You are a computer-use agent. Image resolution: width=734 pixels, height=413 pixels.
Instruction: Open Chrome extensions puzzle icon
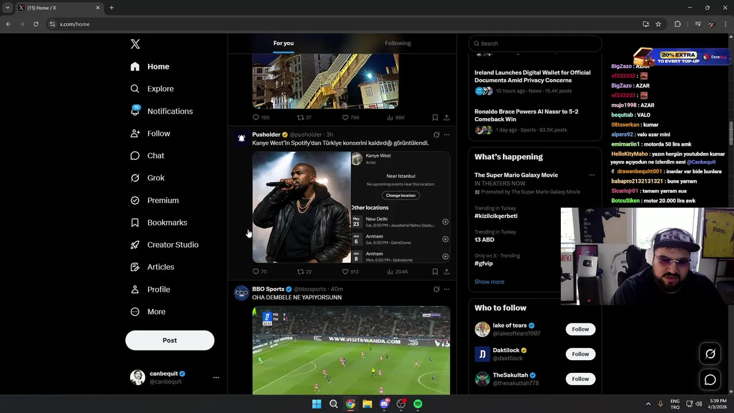tap(678, 24)
